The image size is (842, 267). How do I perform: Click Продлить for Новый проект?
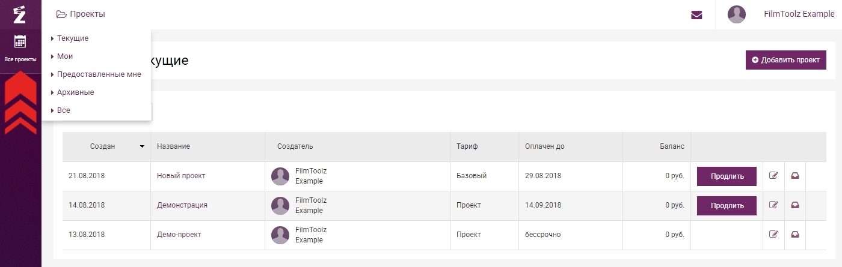(727, 176)
